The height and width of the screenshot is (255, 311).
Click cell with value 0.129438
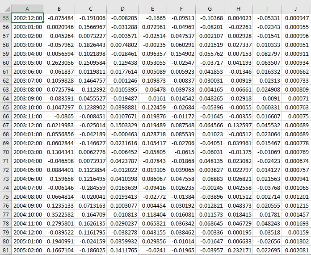point(122,63)
